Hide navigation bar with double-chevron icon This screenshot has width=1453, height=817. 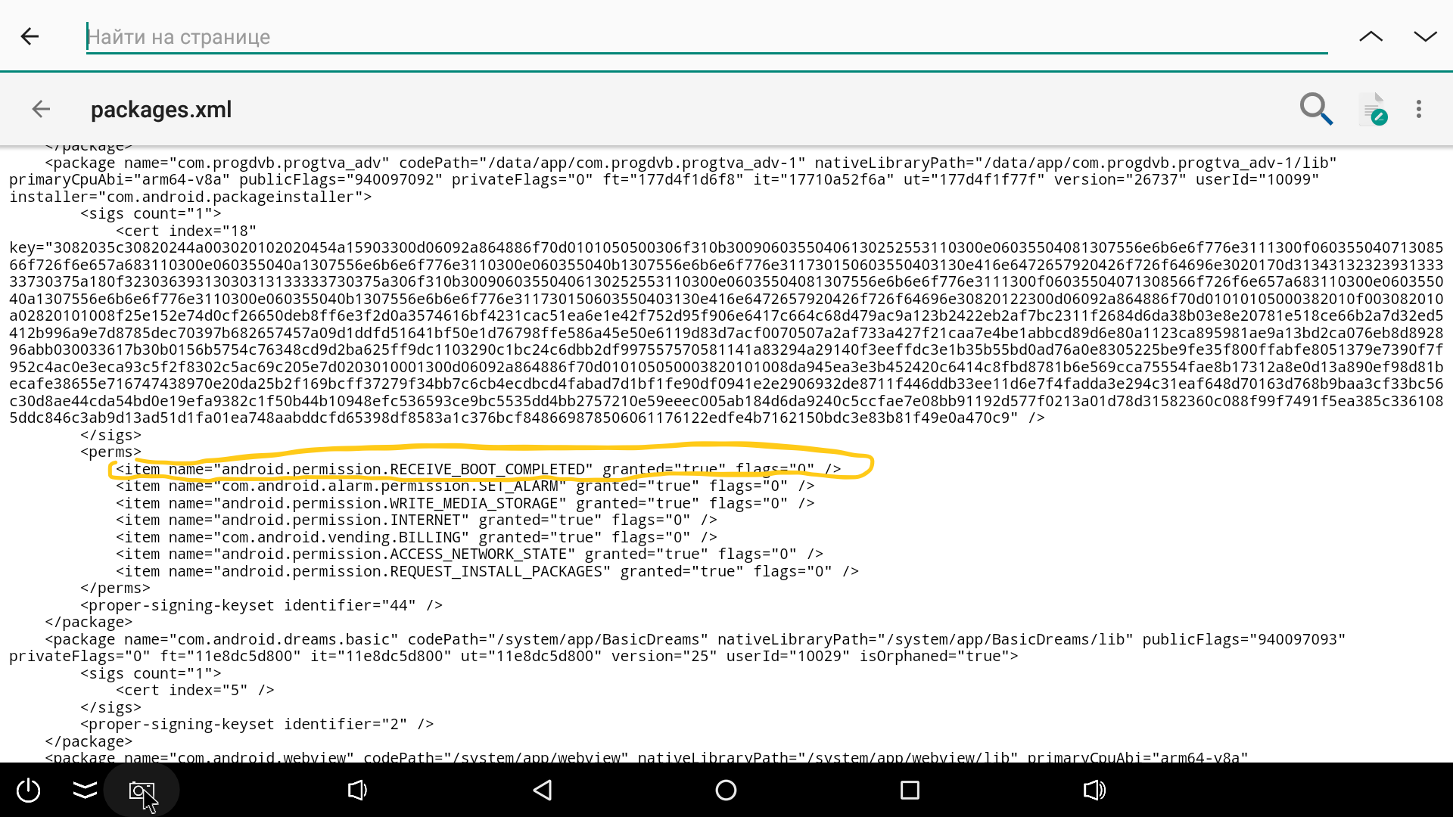click(x=85, y=791)
